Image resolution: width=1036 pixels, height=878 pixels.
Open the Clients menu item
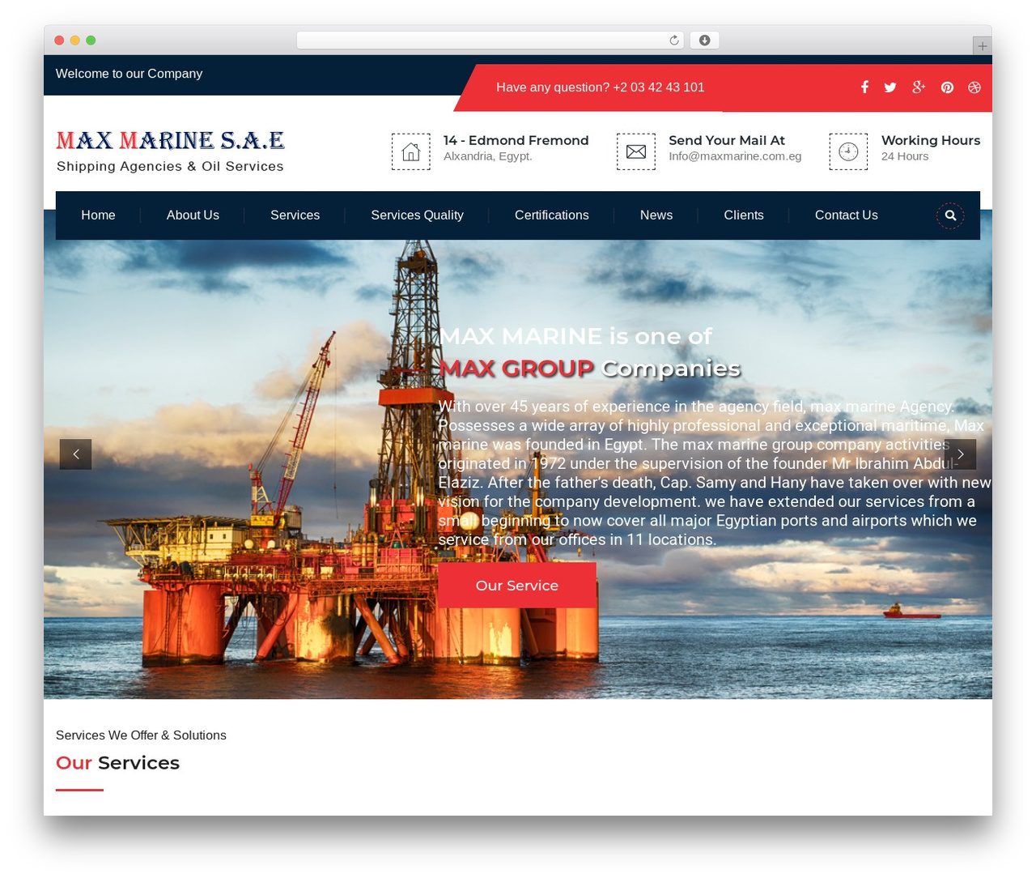744,215
